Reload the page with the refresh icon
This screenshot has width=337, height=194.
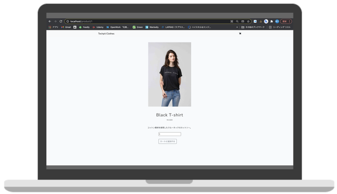click(61, 22)
